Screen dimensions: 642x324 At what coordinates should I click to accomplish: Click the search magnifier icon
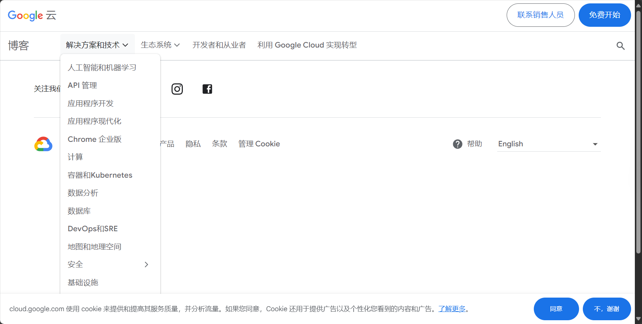621,46
